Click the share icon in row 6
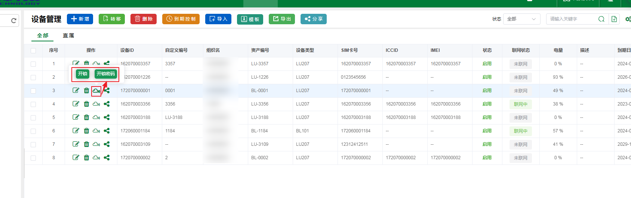Image resolution: width=631 pixels, height=198 pixels. pyautogui.click(x=107, y=131)
